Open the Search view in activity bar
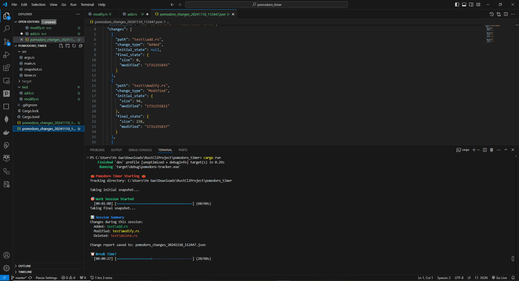The width and height of the screenshot is (519, 281). pos(7,29)
